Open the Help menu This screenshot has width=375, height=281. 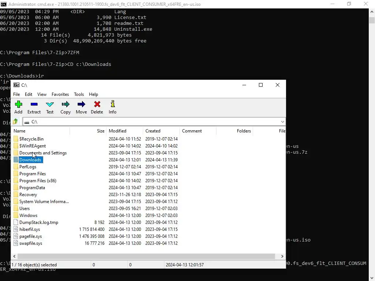coord(93,94)
